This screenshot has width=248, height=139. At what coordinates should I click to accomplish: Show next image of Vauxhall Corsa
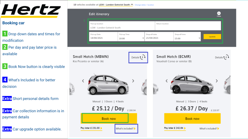pyautogui.click(x=217, y=81)
